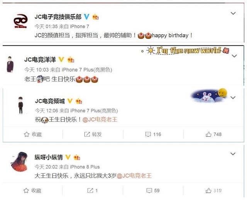Favorite JC电竞倾城 post with 收藏 star
The image size is (247, 200).
[33, 134]
